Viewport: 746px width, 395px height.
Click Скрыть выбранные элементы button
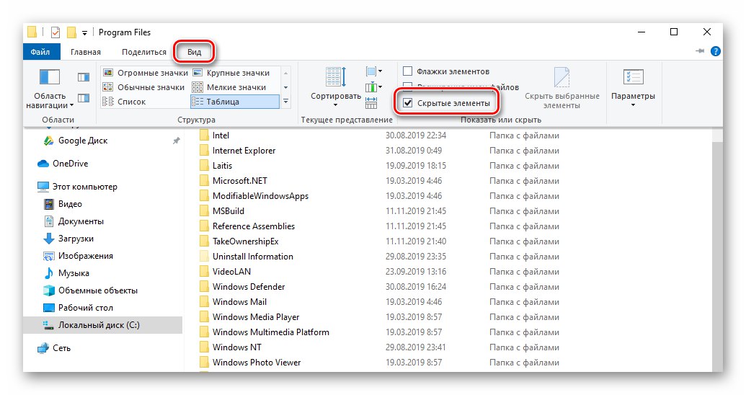pyautogui.click(x=561, y=88)
